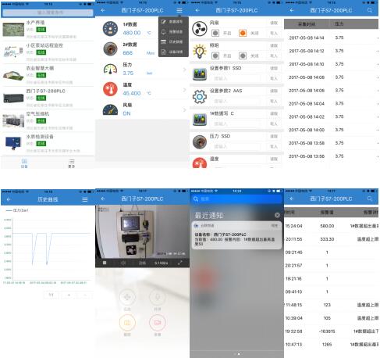Tap the panel icon for 设置参数1 SSD
The width and height of the screenshot is (380, 358).
click(x=200, y=73)
